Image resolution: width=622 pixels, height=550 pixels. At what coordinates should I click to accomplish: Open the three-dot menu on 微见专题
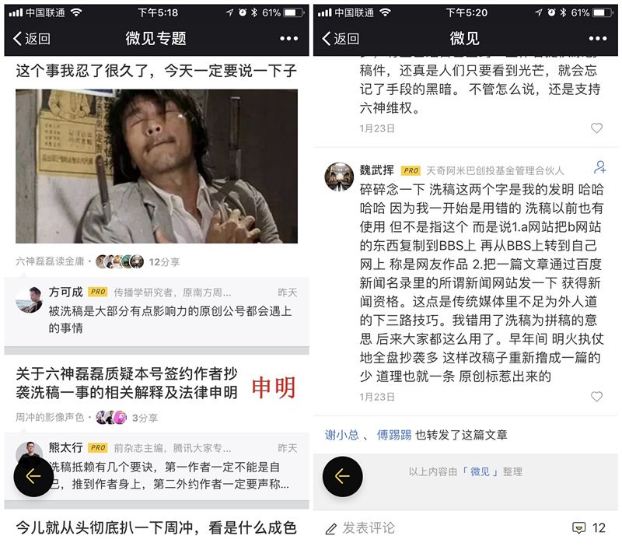pos(288,38)
